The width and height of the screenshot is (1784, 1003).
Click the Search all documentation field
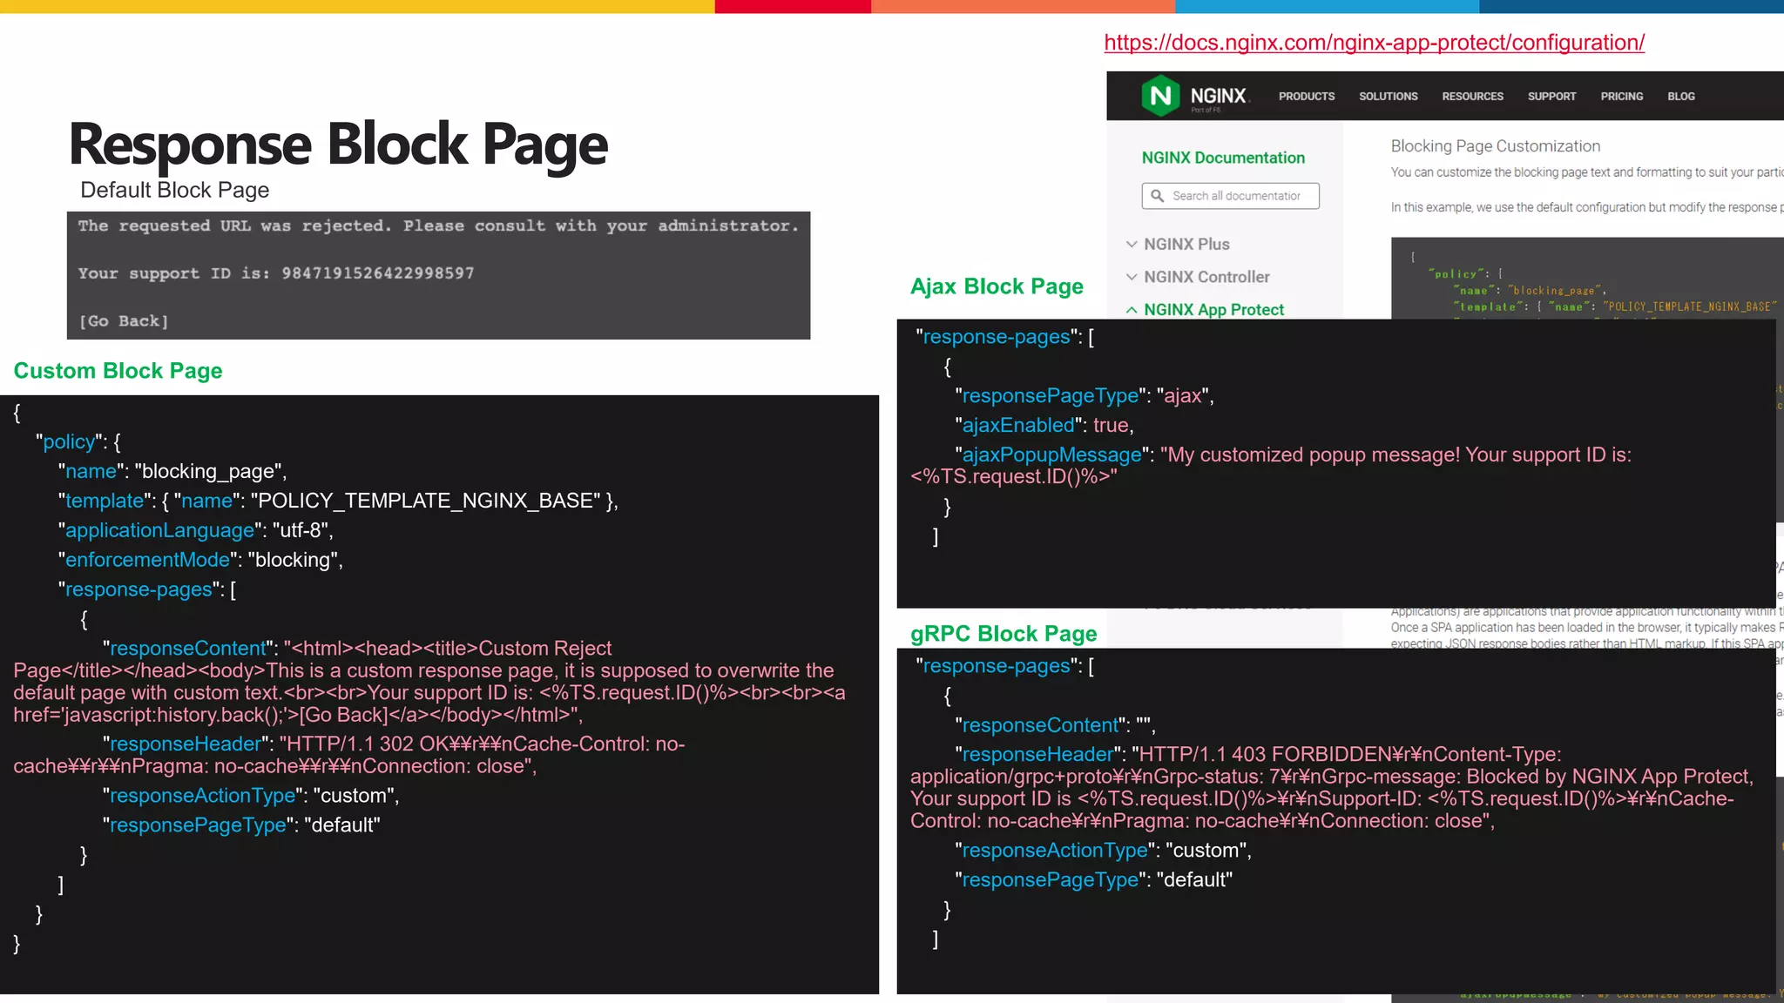pos(1230,196)
